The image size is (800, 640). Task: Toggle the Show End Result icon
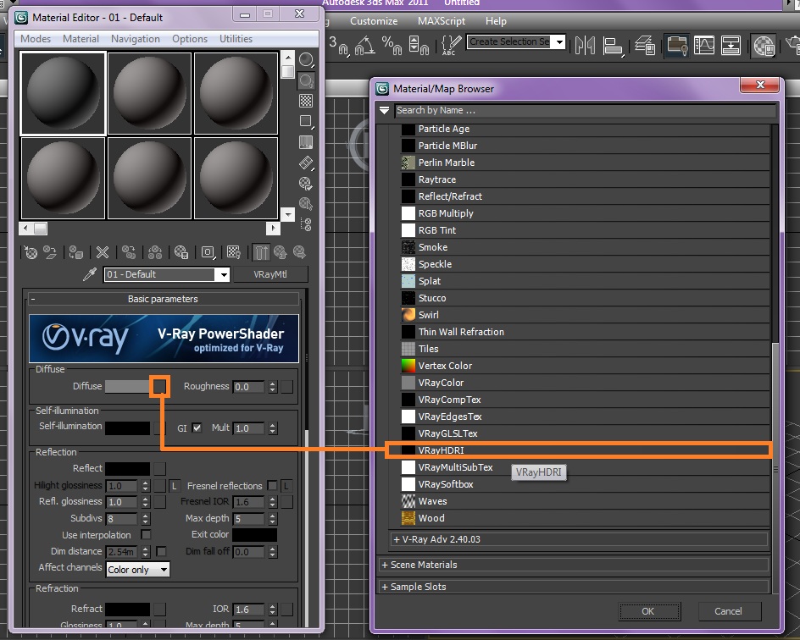click(x=261, y=252)
